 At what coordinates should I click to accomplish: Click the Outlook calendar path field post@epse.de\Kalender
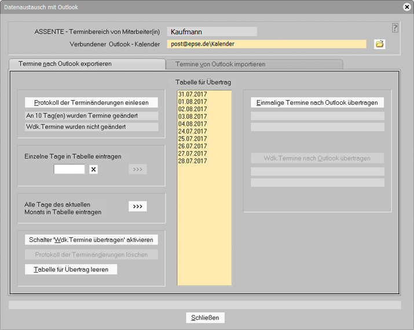click(x=267, y=44)
